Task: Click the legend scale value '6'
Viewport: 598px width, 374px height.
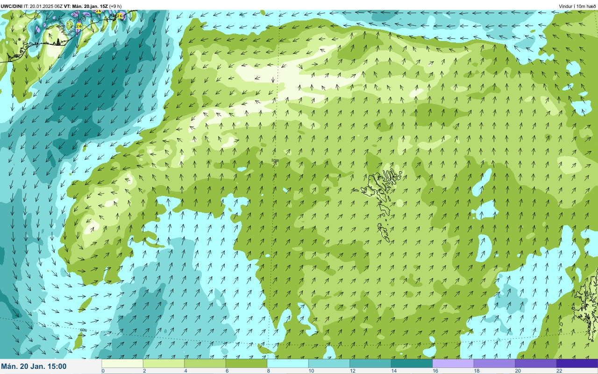Action: [227, 371]
